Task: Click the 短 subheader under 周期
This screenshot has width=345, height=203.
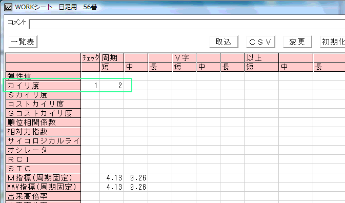Action: click(x=112, y=67)
